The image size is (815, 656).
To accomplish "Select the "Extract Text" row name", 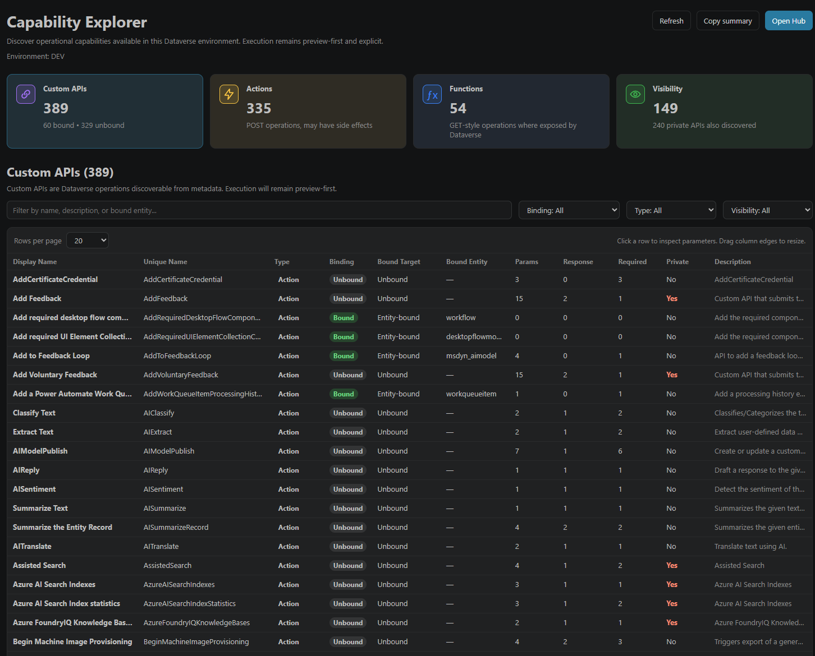I will 33,432.
